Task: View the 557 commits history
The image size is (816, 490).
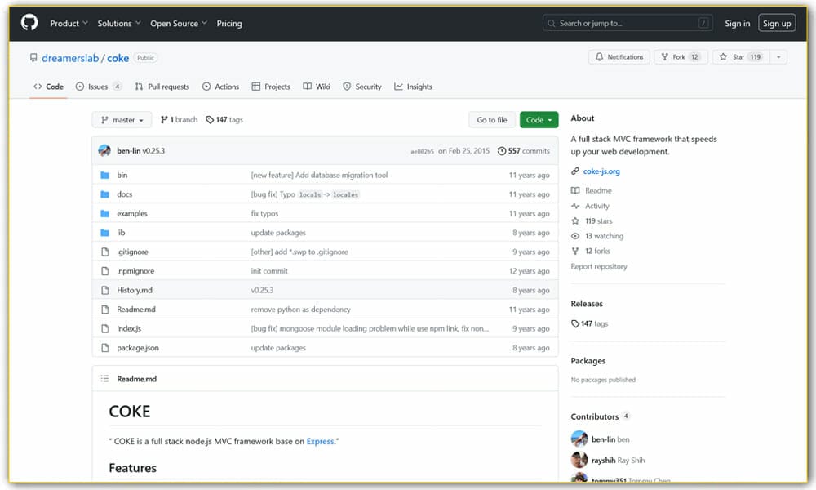Action: (524, 151)
